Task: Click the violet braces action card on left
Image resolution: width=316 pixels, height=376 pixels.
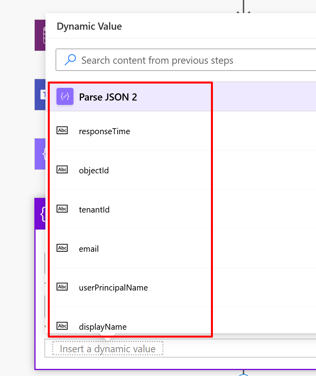Action: tap(40, 154)
